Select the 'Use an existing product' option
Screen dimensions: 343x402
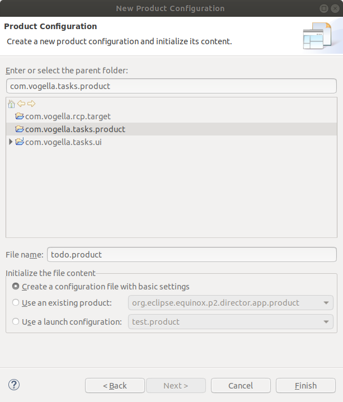coord(16,302)
